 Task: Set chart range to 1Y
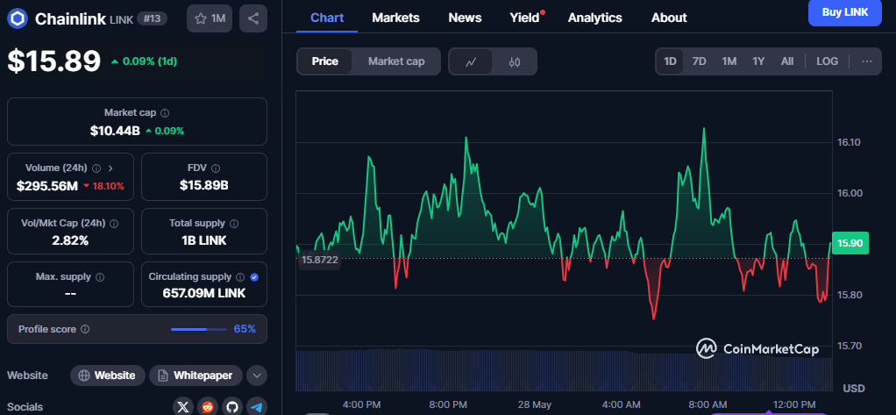(x=758, y=61)
